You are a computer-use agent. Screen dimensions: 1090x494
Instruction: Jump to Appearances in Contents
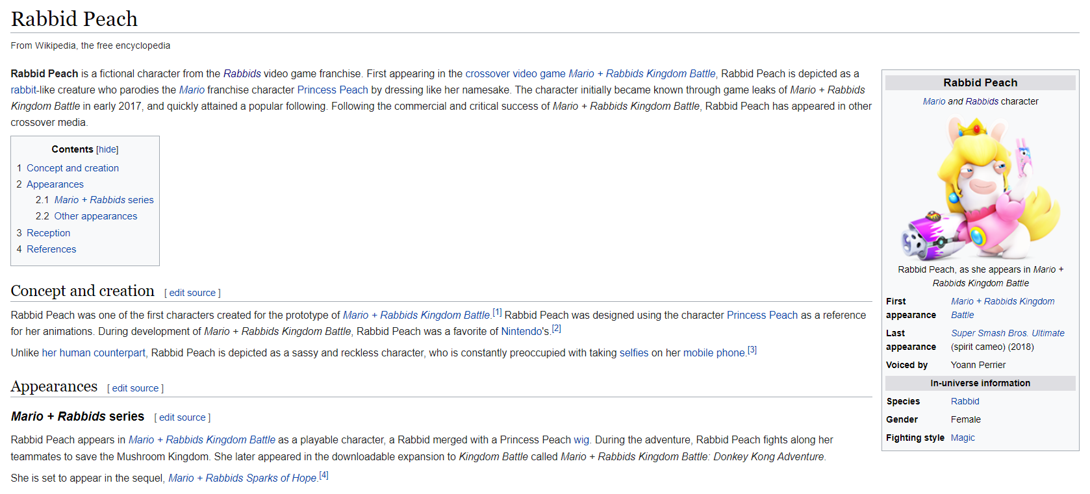(x=55, y=184)
